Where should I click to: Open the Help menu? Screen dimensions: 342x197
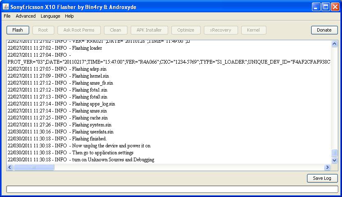pos(69,16)
